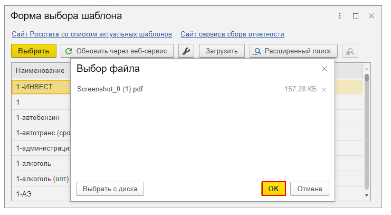Close the Выбор файла dialog
This screenshot has width=391, height=215.
(324, 69)
